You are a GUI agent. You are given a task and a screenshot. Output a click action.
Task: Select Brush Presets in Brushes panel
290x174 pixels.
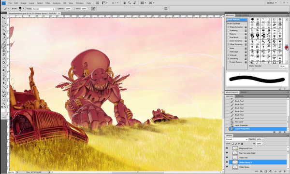point(237,20)
